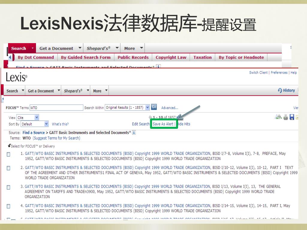Open the lower Shepard's menu
The image size is (307, 230).
[x=73, y=91]
